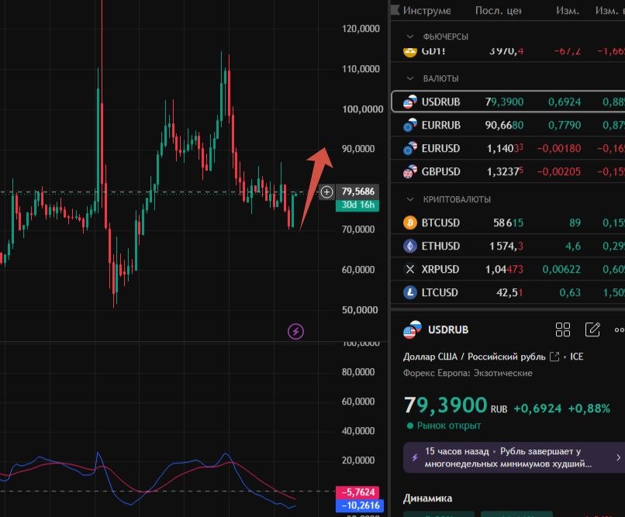Click the Litecoin logo for LTCUSD
Viewport: 625px width, 517px height.
coord(410,292)
